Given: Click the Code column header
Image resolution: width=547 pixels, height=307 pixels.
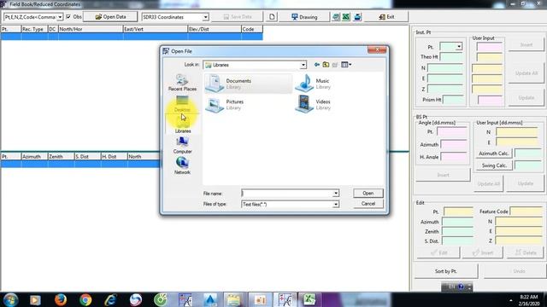Looking at the screenshot, I should pos(251,29).
